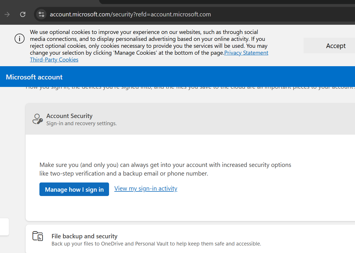Click the File backup and security icon
The image size is (355, 253).
coord(38,236)
